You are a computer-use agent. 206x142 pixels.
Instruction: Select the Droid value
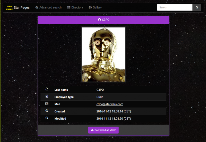click(x=100, y=97)
